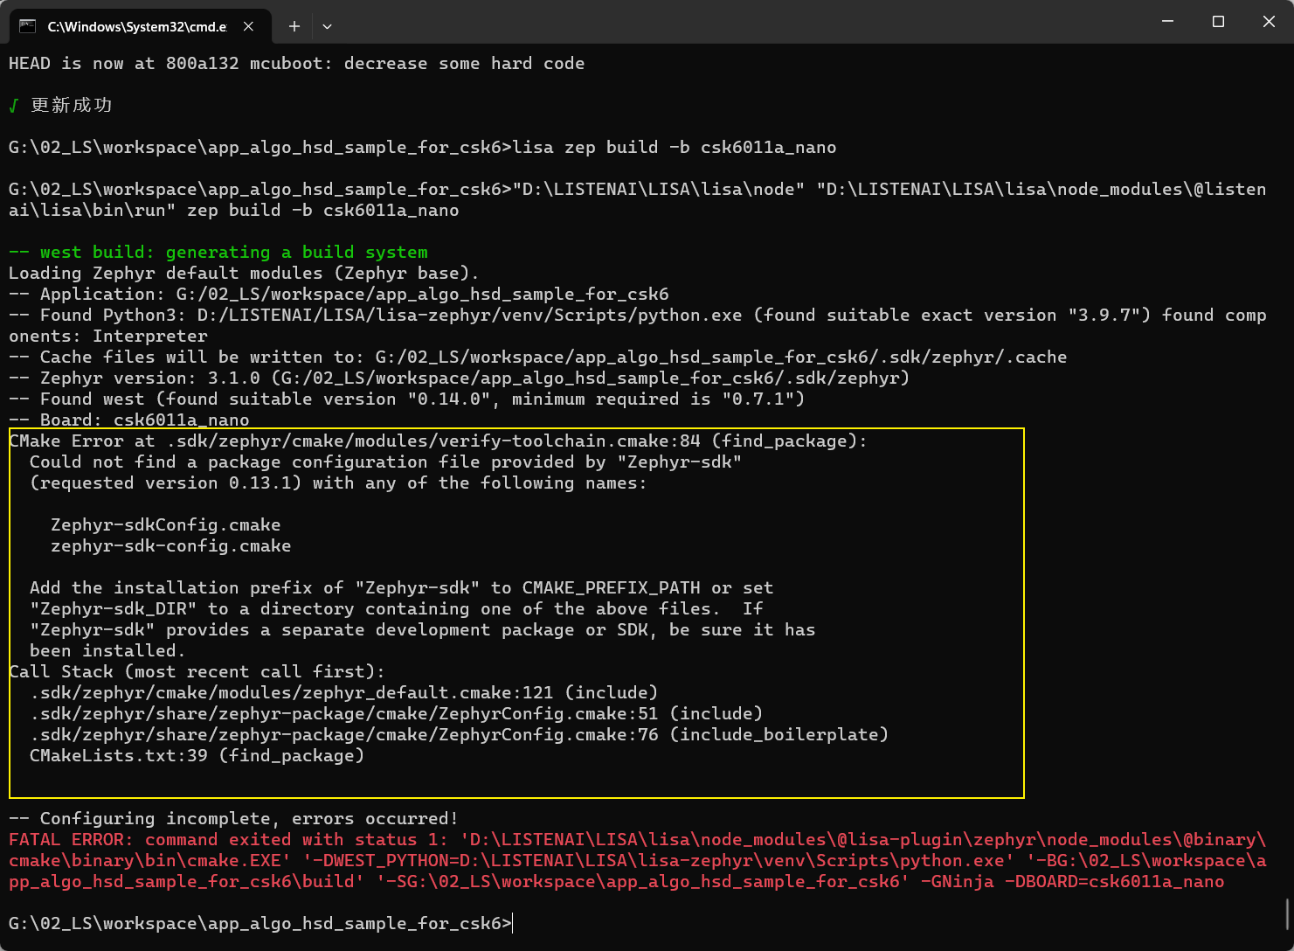Click 'Loading Zephyr default modules' line
Viewport: 1294px width, 951px height.
tap(244, 273)
